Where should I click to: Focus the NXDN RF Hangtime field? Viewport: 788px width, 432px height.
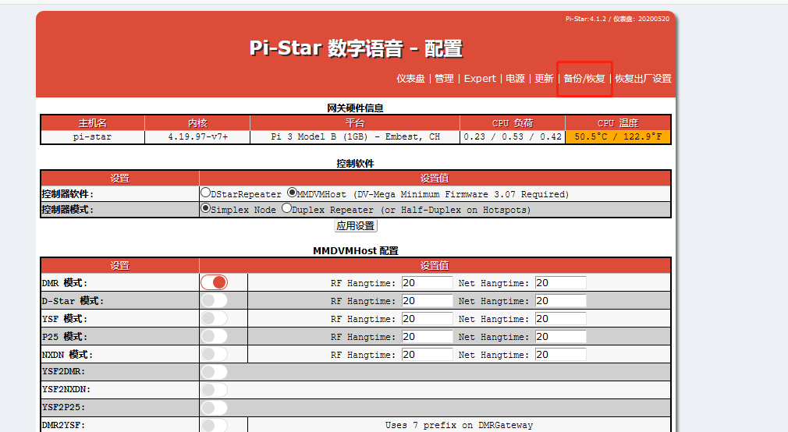(428, 355)
